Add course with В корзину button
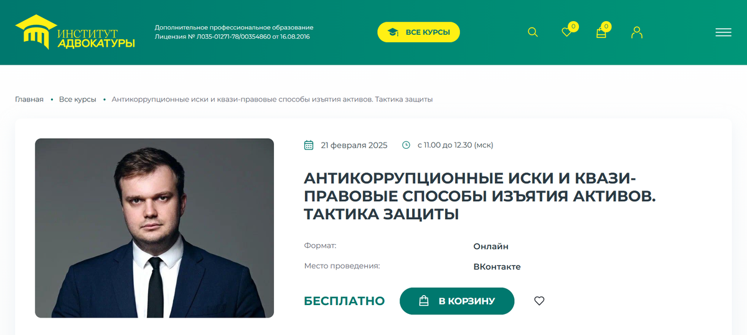 457,301
